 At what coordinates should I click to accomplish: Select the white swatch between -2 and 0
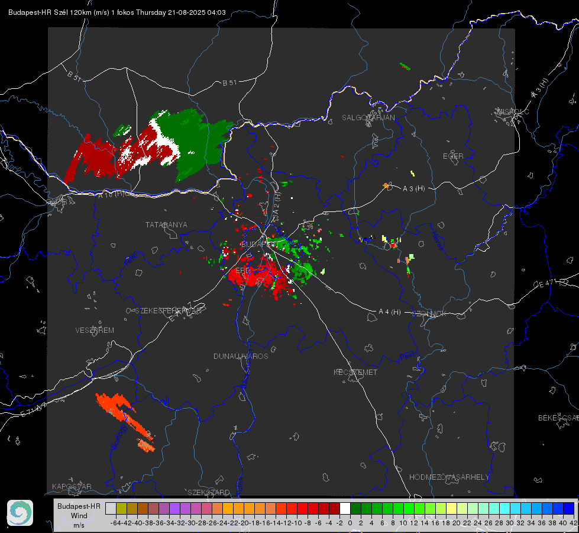[345, 509]
